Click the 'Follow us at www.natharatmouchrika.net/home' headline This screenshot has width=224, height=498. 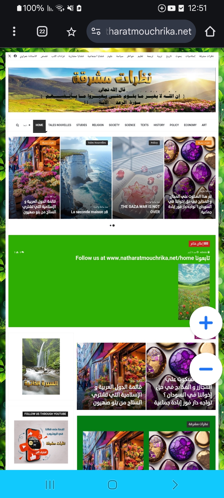pyautogui.click(x=142, y=258)
